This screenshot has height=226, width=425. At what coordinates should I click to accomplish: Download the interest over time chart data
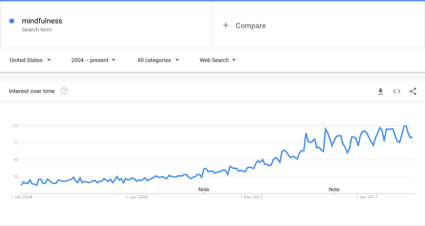point(380,91)
